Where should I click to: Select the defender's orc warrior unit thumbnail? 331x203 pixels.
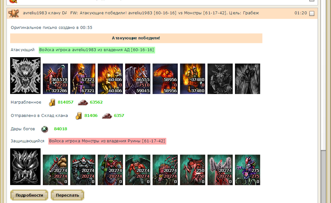(x=110, y=170)
